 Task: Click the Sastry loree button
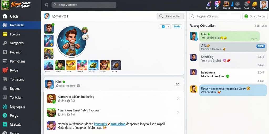click(x=255, y=16)
